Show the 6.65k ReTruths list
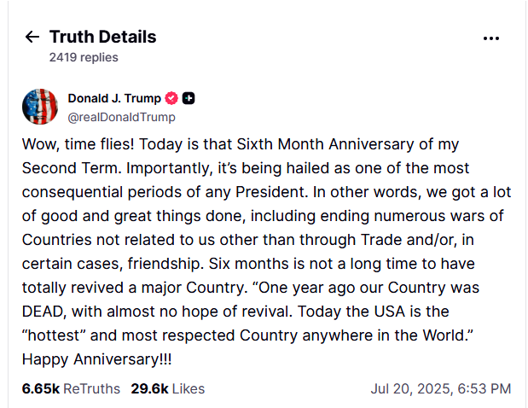The height and width of the screenshot is (408, 528). pyautogui.click(x=71, y=388)
